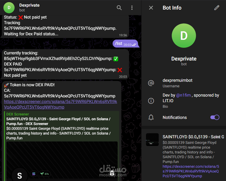Click the SAINTFLOYD shared link thumbnail
Screen dimensions: 226x181
(152, 140)
